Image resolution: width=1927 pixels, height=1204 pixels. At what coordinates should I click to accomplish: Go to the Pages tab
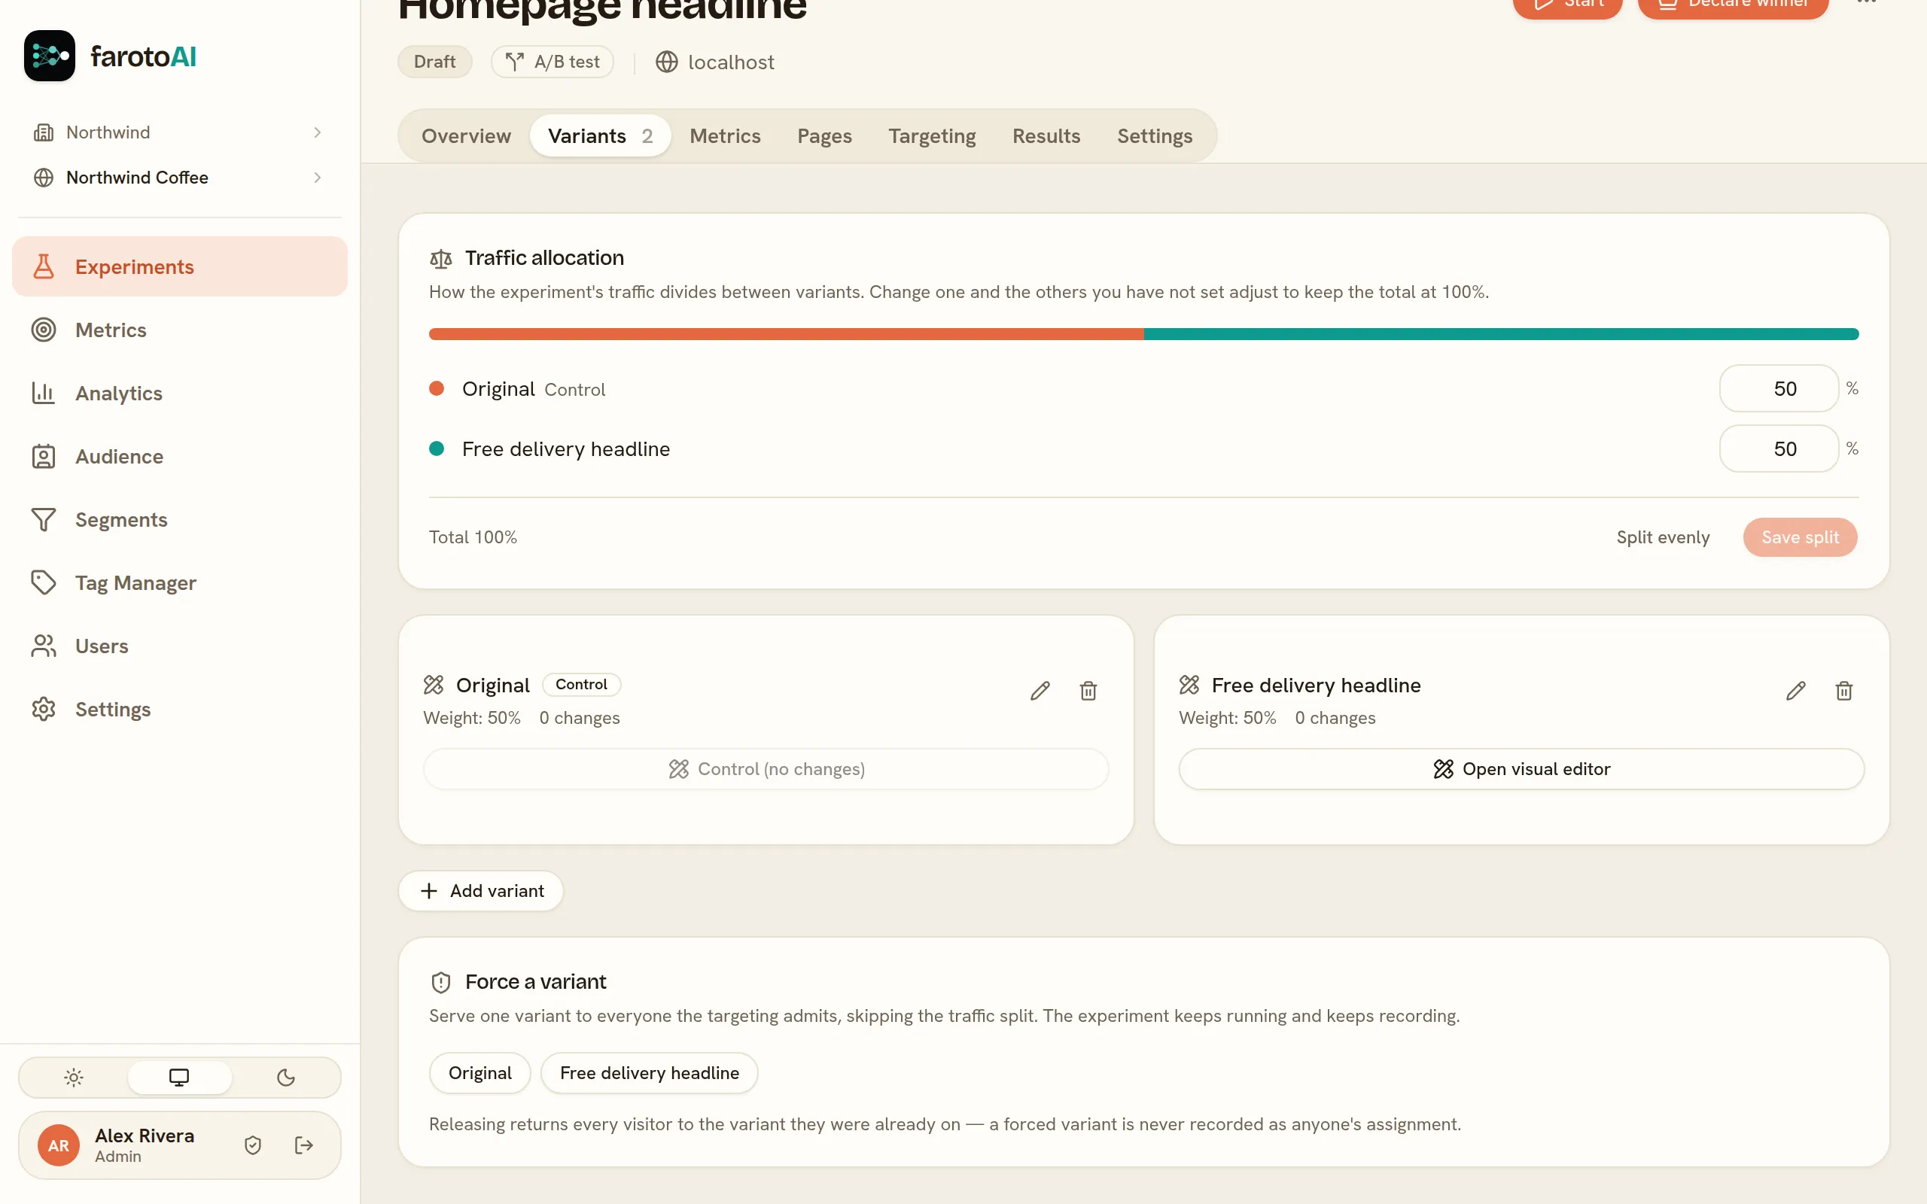pos(824,136)
